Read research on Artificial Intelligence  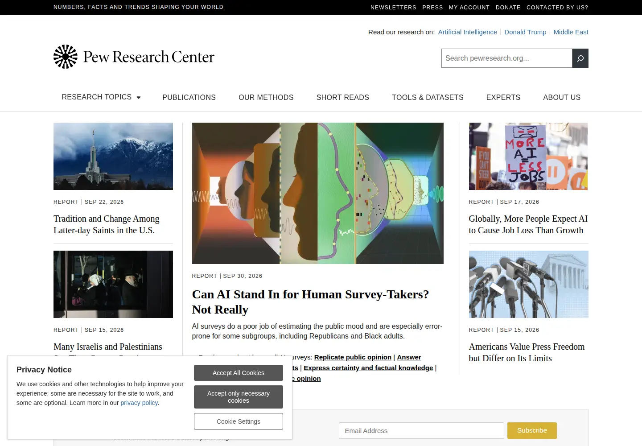tap(468, 32)
